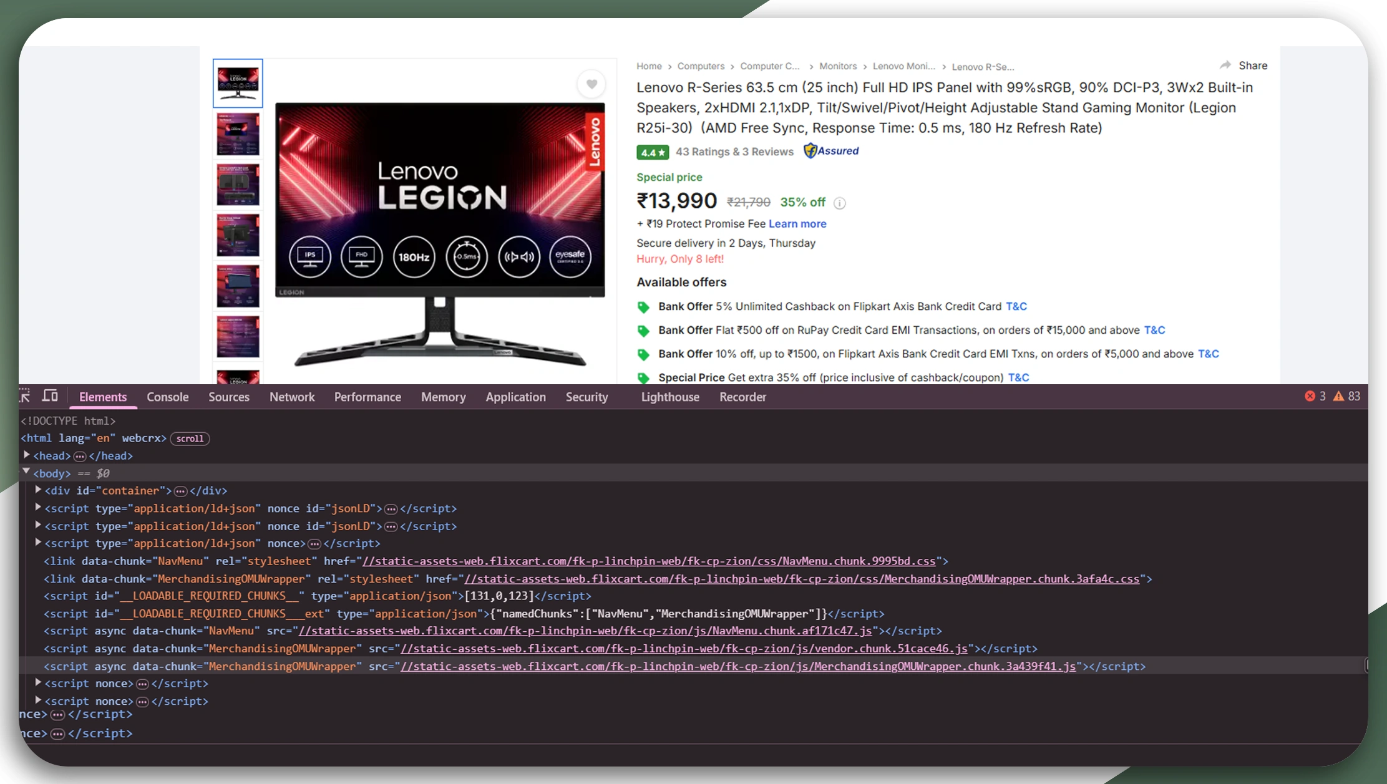The height and width of the screenshot is (784, 1387).
Task: Select the html lang="en" element line
Action: click(x=94, y=438)
